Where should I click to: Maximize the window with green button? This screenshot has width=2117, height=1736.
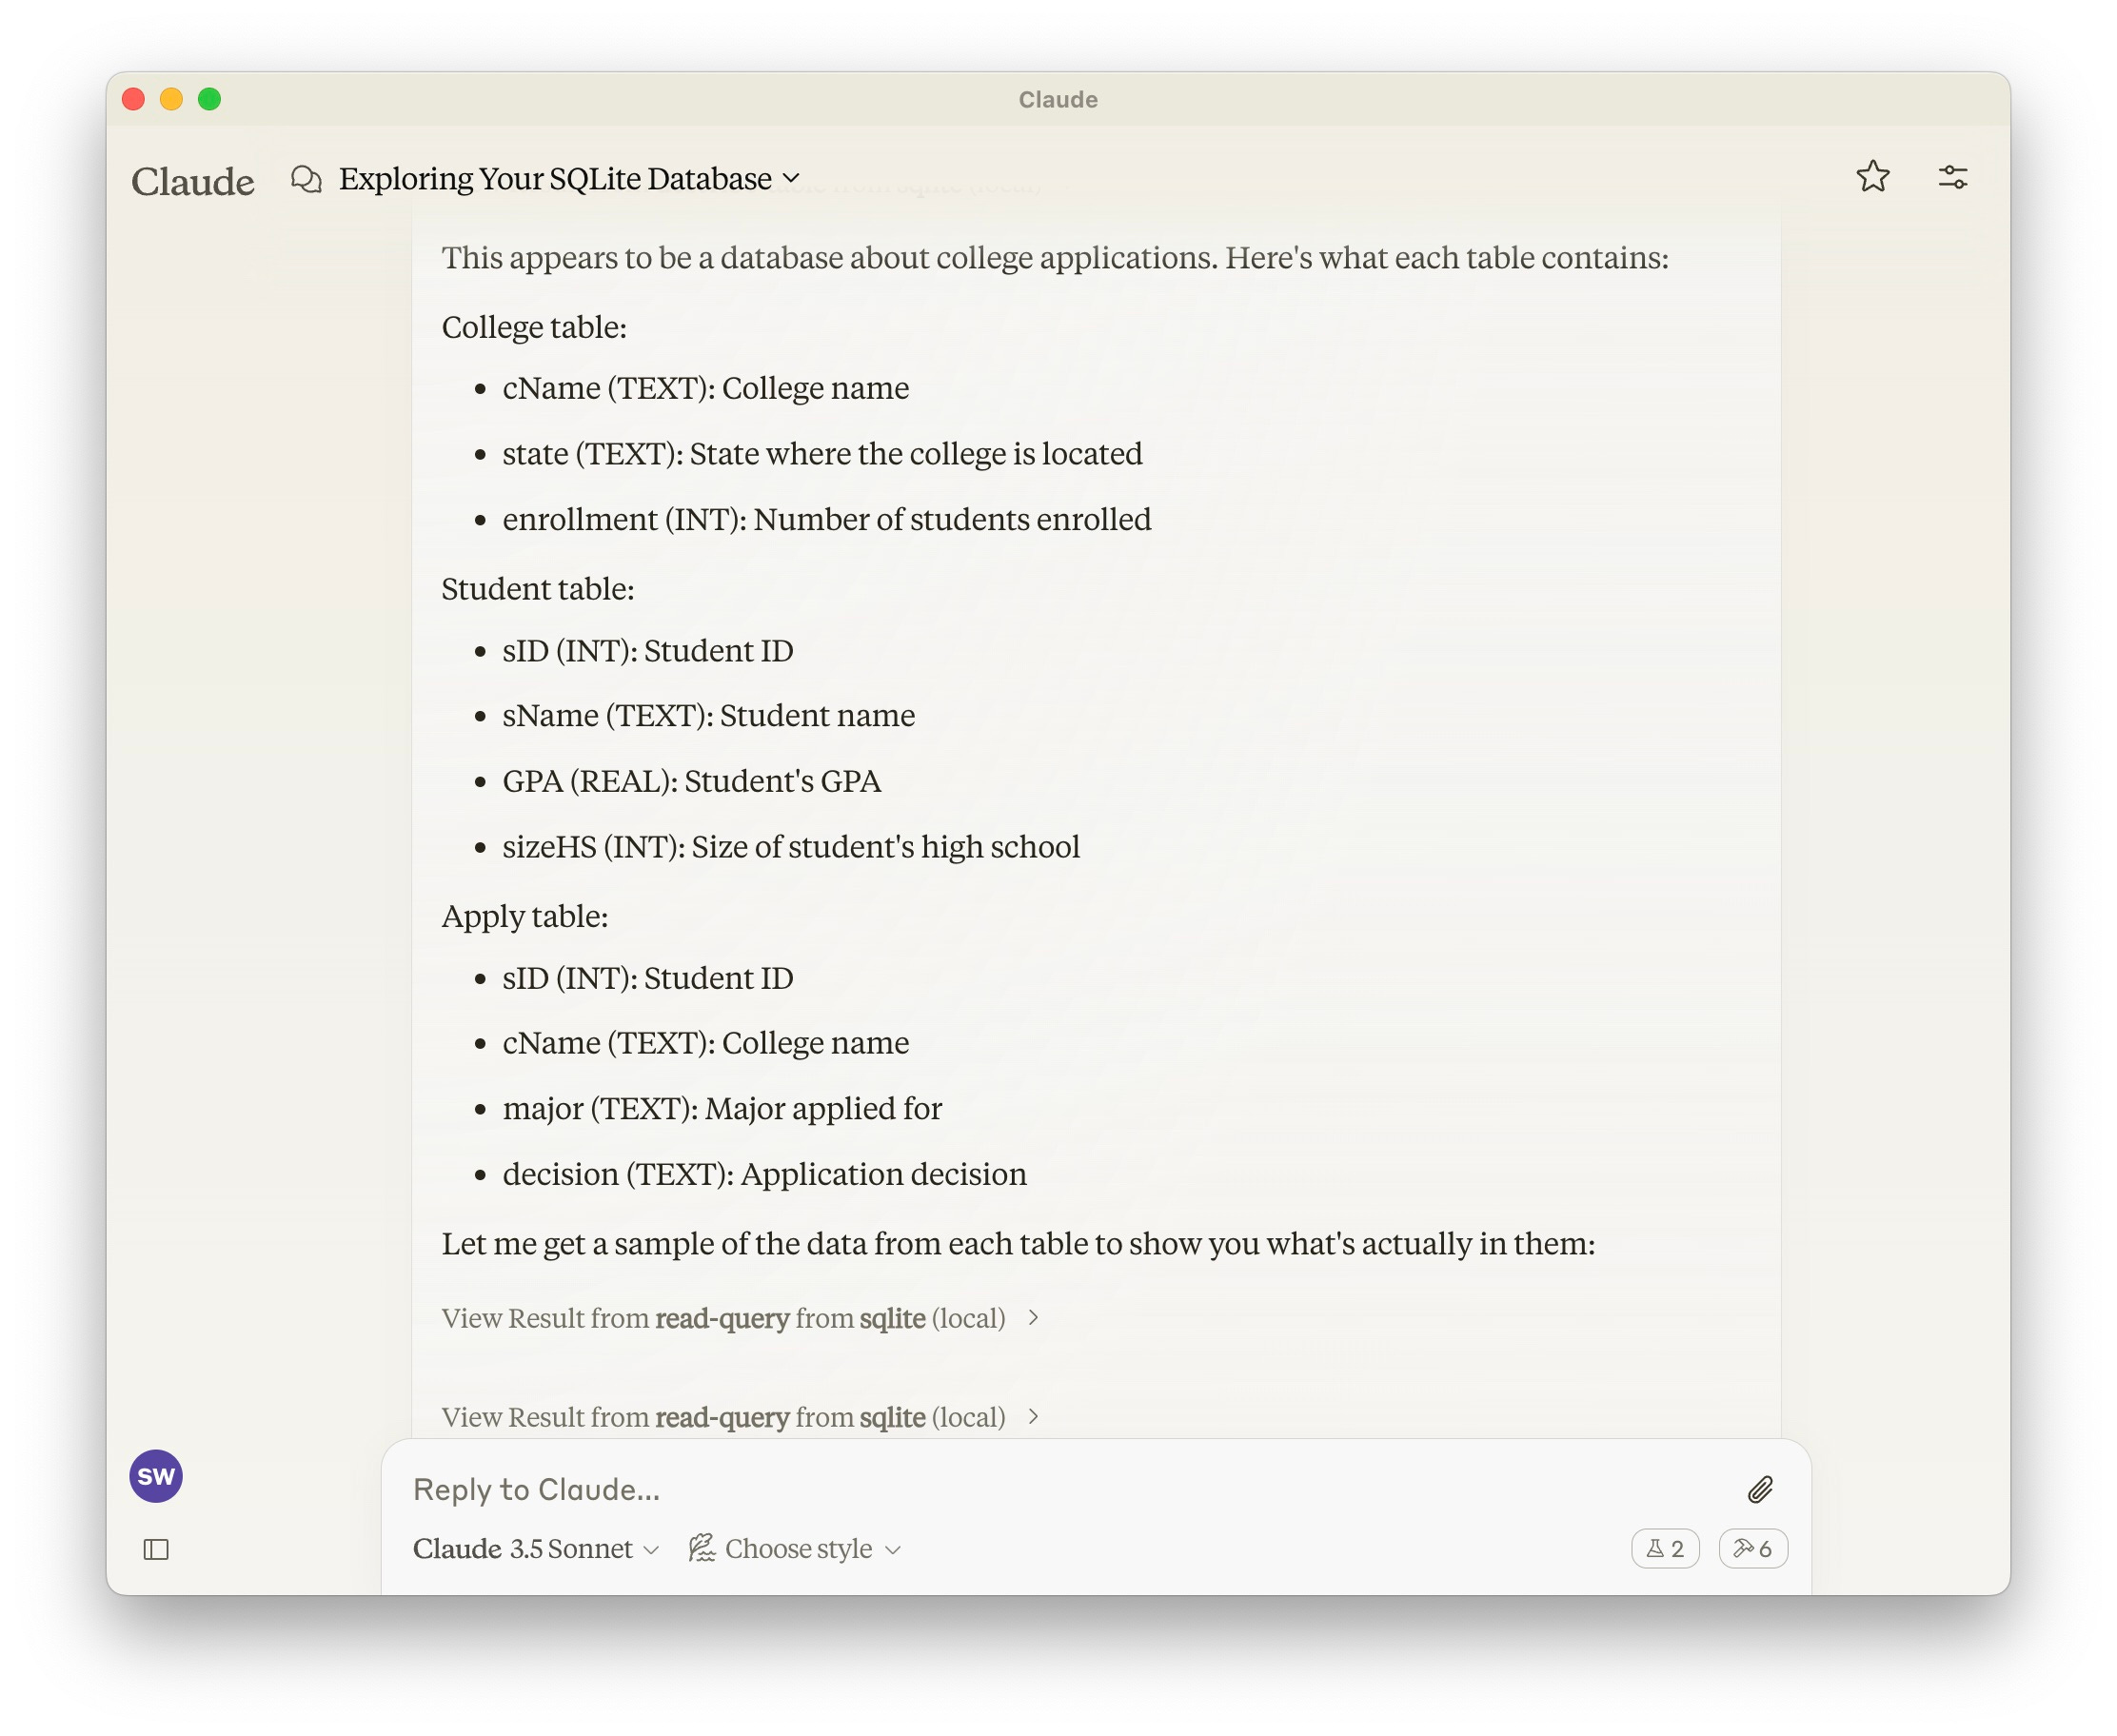point(209,99)
